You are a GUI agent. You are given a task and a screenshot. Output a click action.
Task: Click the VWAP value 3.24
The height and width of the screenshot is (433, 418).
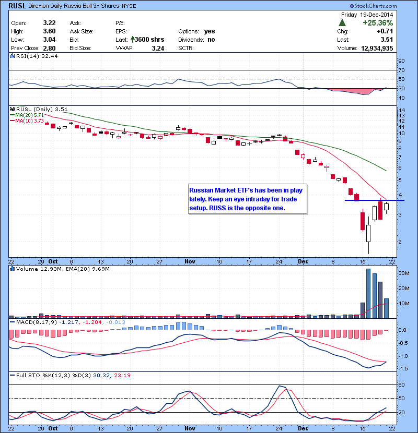(x=158, y=49)
